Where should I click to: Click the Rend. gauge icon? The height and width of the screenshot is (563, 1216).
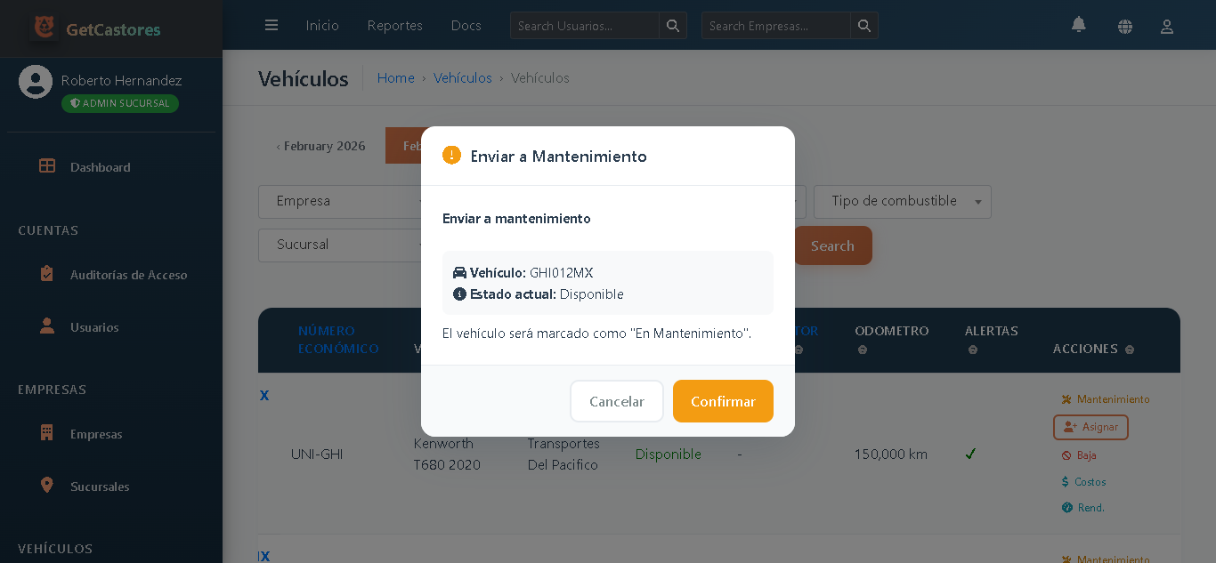click(1066, 507)
